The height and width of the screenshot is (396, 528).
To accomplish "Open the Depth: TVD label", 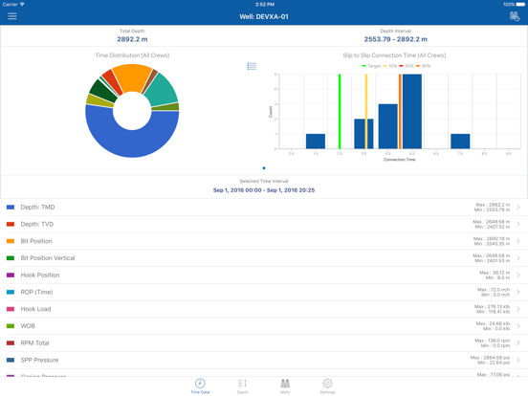I will point(37,224).
